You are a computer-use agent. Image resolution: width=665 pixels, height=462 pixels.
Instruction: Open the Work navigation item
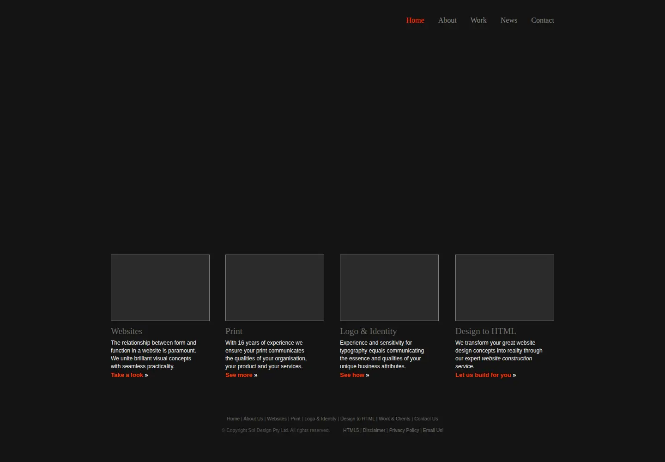478,20
